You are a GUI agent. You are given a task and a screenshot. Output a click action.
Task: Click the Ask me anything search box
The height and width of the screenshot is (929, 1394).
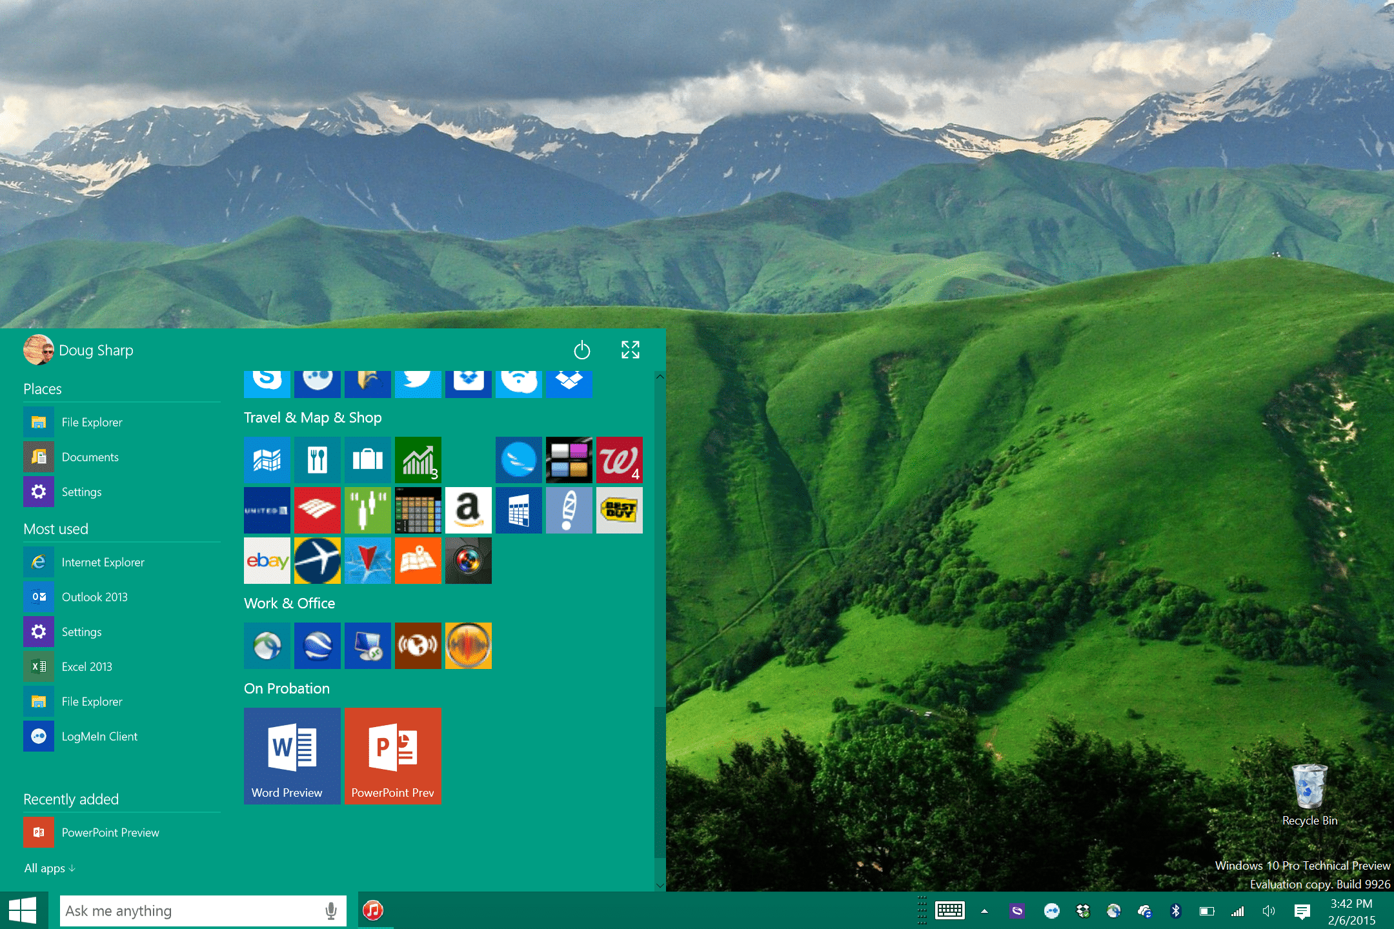tap(203, 911)
